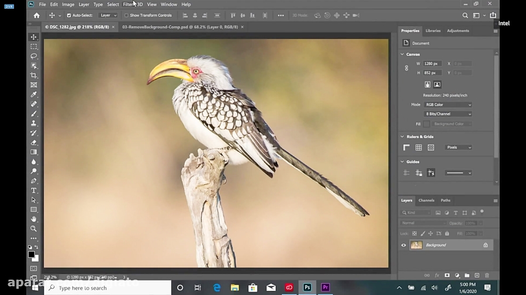Click the Windows taskbar search box
Viewport: 526px width, 295px height.
[108, 287]
